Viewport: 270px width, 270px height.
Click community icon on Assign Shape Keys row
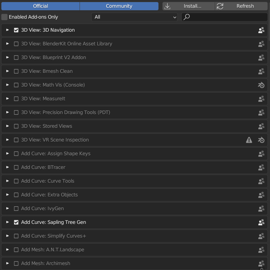[261, 154]
